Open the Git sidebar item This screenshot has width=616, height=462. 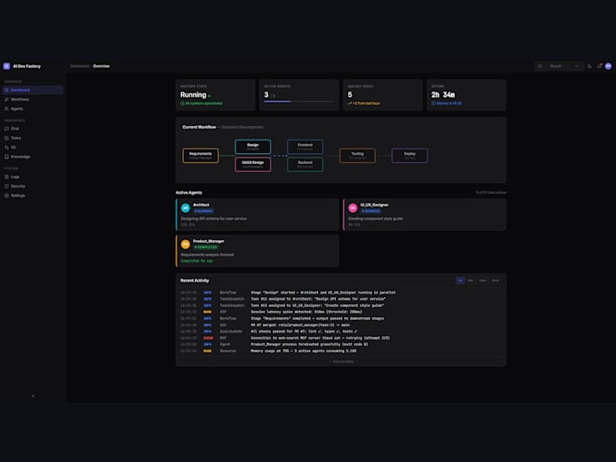coord(33,148)
